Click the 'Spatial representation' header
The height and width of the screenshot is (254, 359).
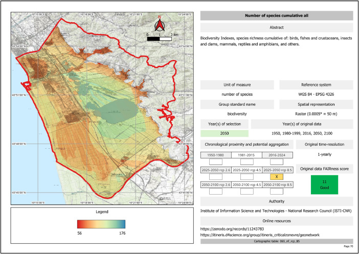[316, 104]
